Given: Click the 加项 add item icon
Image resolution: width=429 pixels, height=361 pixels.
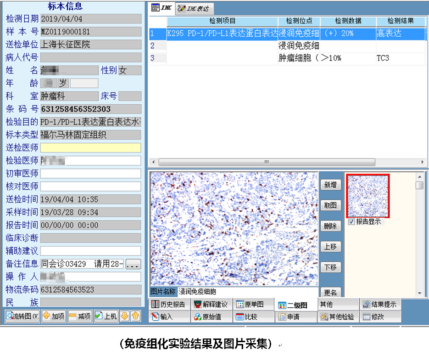Looking at the screenshot, I should 53,316.
